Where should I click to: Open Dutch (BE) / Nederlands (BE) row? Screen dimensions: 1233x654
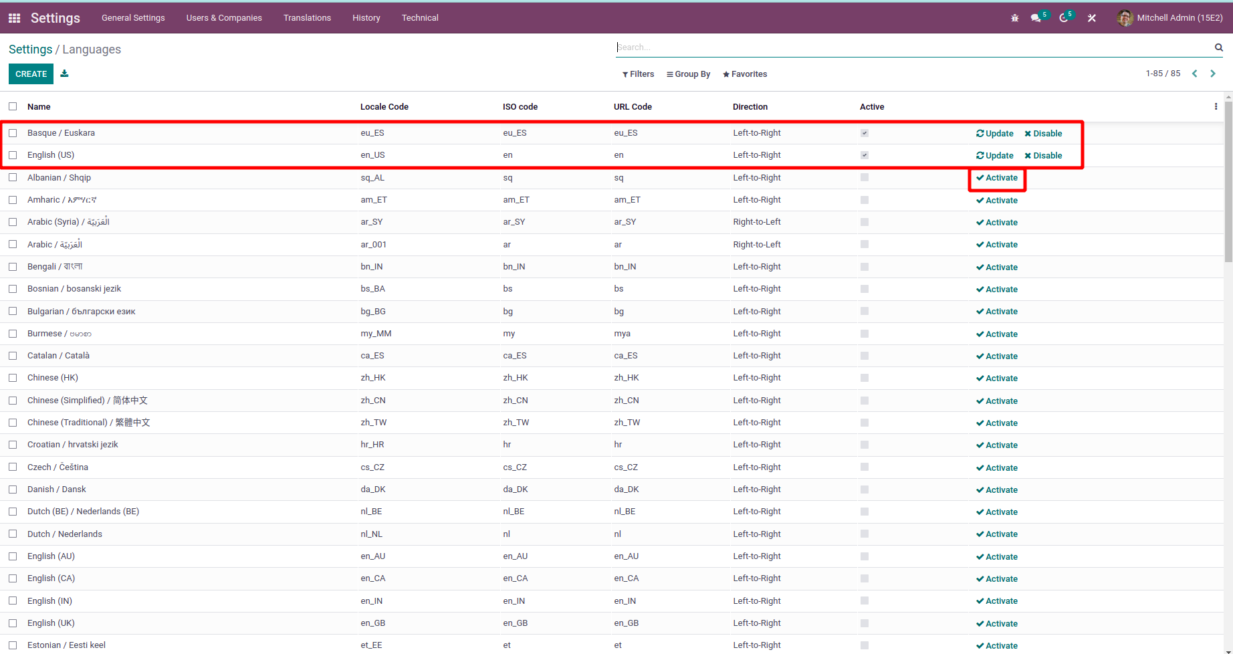pos(612,512)
